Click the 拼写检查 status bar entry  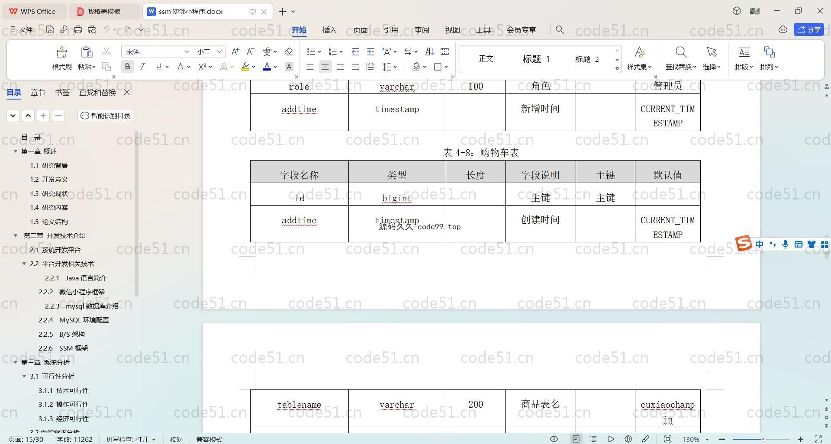[x=130, y=439]
